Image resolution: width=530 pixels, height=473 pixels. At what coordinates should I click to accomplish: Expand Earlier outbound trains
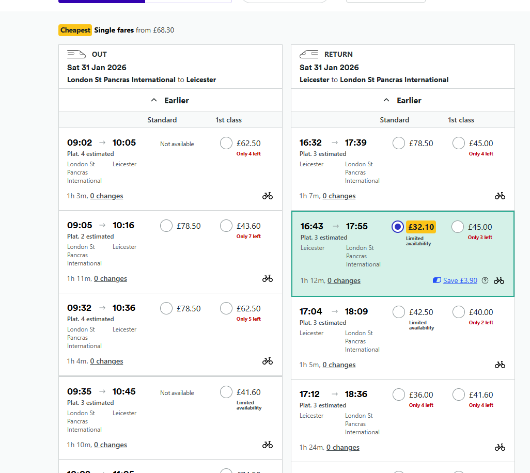pos(170,100)
